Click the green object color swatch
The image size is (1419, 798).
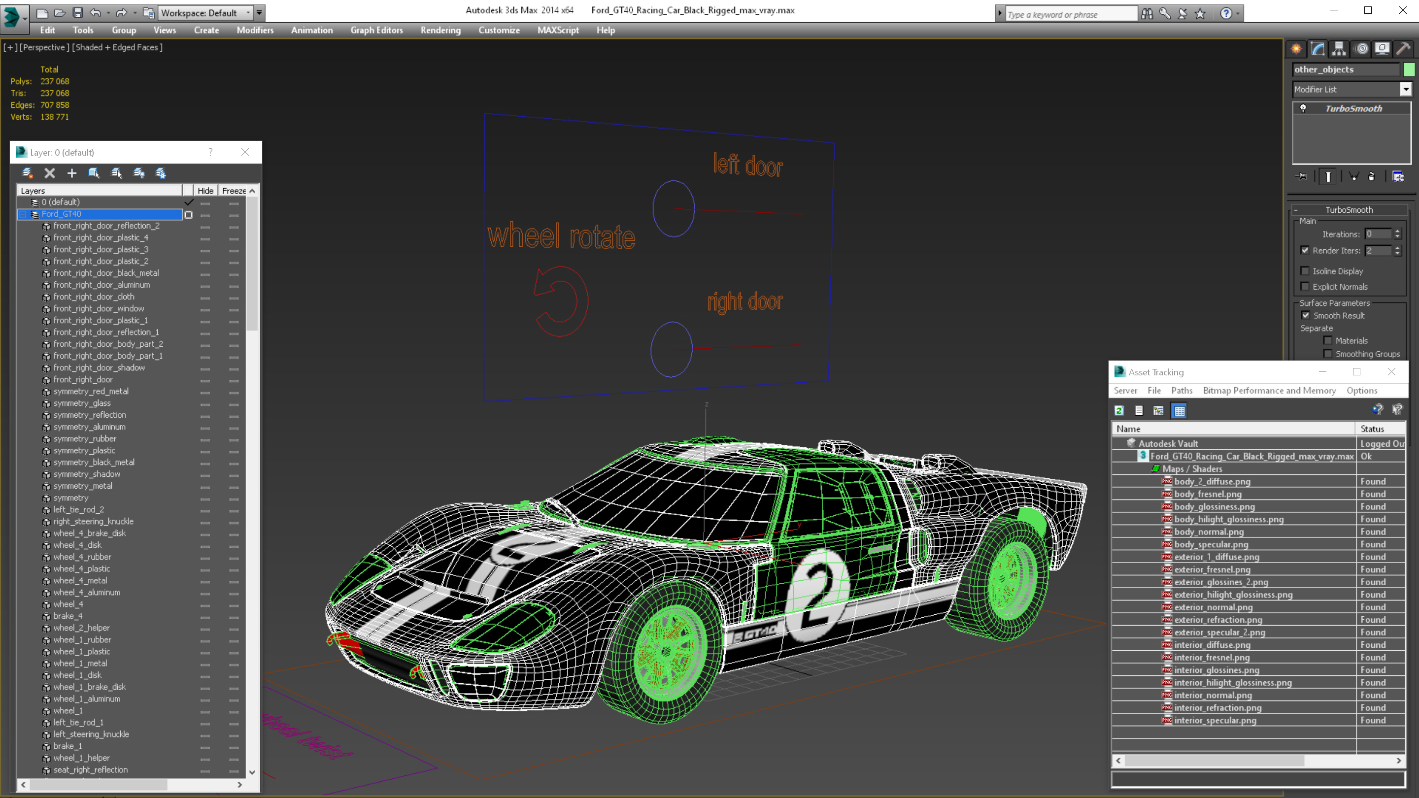click(x=1409, y=69)
